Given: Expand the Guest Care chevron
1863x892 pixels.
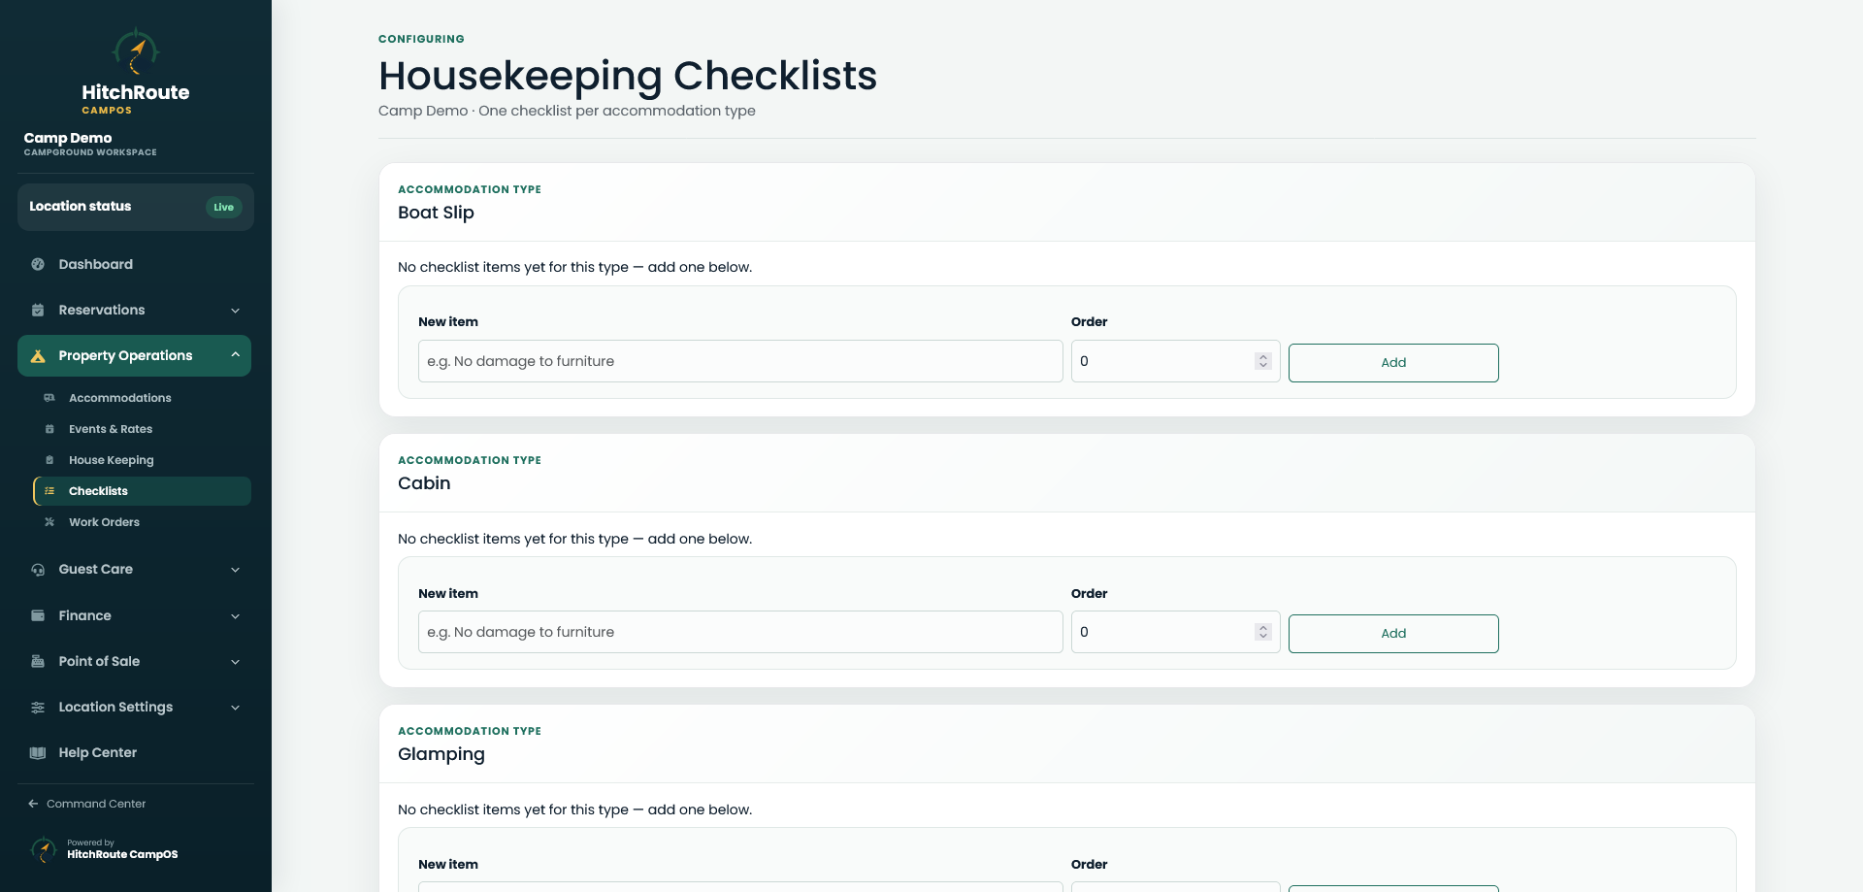Looking at the screenshot, I should coord(235,570).
